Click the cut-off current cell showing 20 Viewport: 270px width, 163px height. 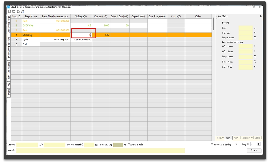120,26
